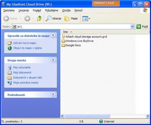
Task: Toggle the Mape folders pane button
Action: [x=71, y=18]
